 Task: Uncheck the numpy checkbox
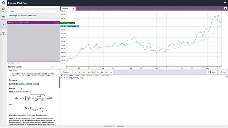click(x=10, y=15)
